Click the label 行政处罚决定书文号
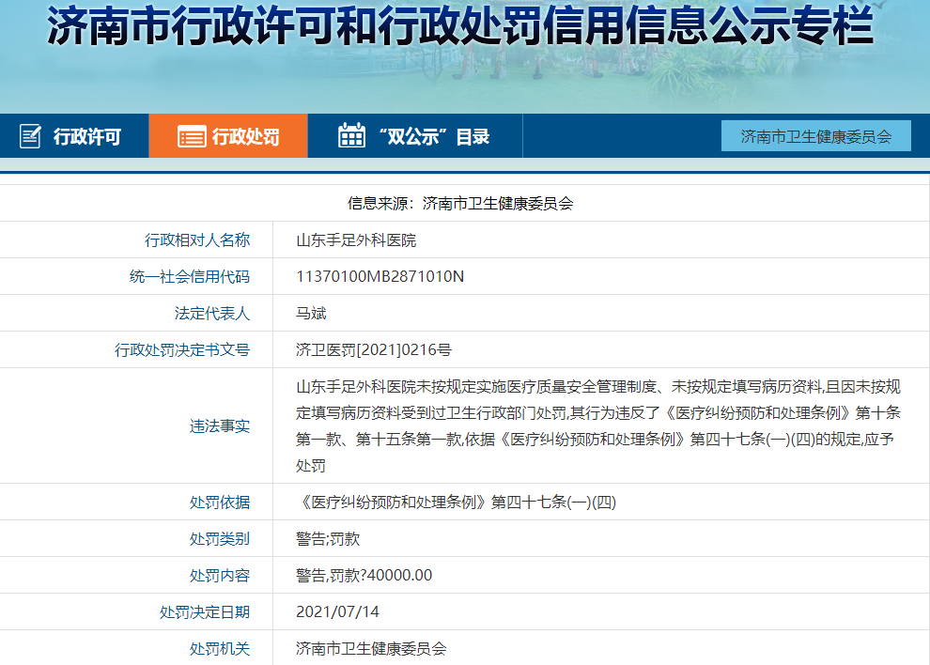This screenshot has width=930, height=665. pos(182,350)
